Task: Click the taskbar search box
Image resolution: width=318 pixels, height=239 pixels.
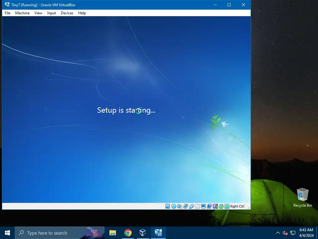Action: (x=60, y=233)
